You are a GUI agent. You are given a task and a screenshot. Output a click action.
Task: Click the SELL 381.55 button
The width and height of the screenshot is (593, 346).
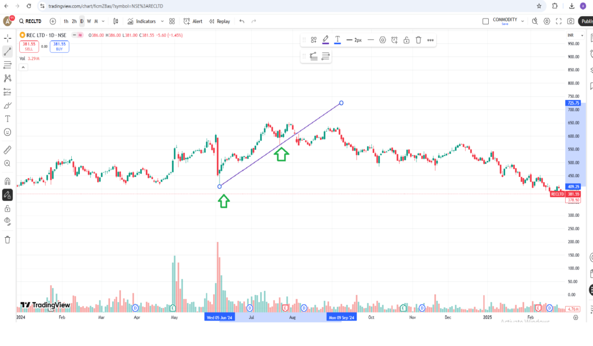pyautogui.click(x=29, y=46)
